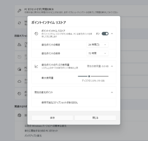Click the 復元ポイントの保持 label
148x141 pixels.
(51, 53)
